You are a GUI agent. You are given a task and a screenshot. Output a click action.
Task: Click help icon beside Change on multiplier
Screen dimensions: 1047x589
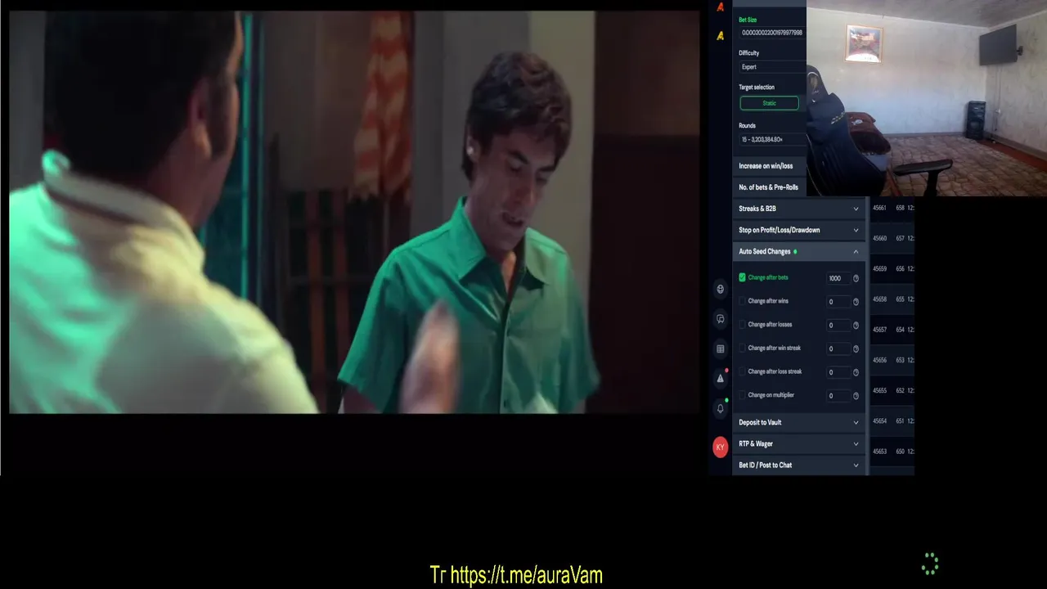click(x=856, y=395)
